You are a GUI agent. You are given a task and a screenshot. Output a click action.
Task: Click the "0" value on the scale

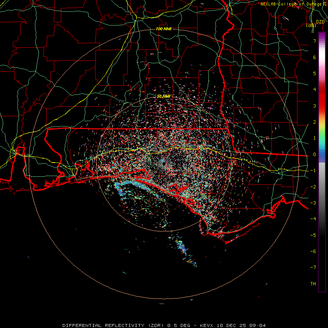click(315, 155)
